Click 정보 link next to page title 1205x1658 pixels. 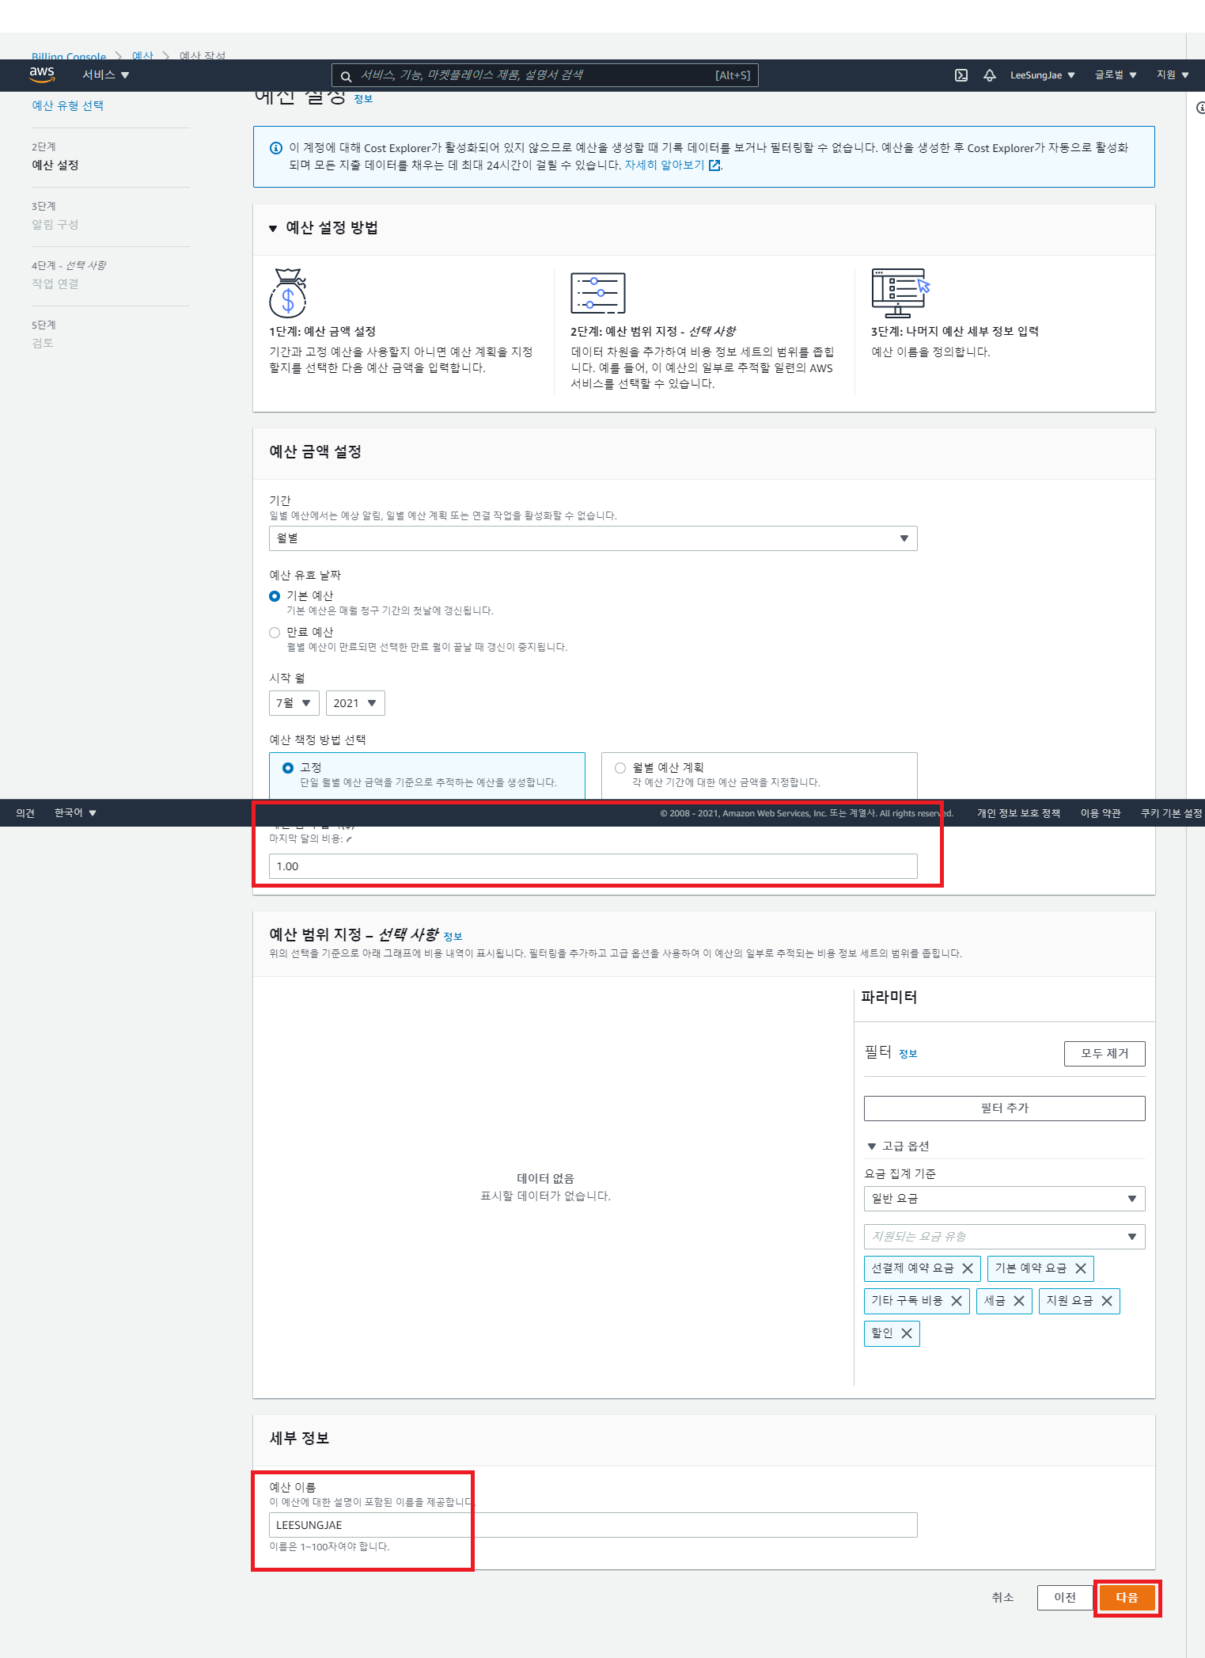(363, 99)
